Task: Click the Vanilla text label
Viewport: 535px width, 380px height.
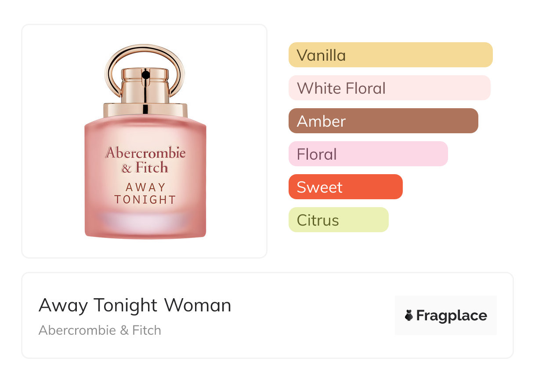Action: pos(321,55)
